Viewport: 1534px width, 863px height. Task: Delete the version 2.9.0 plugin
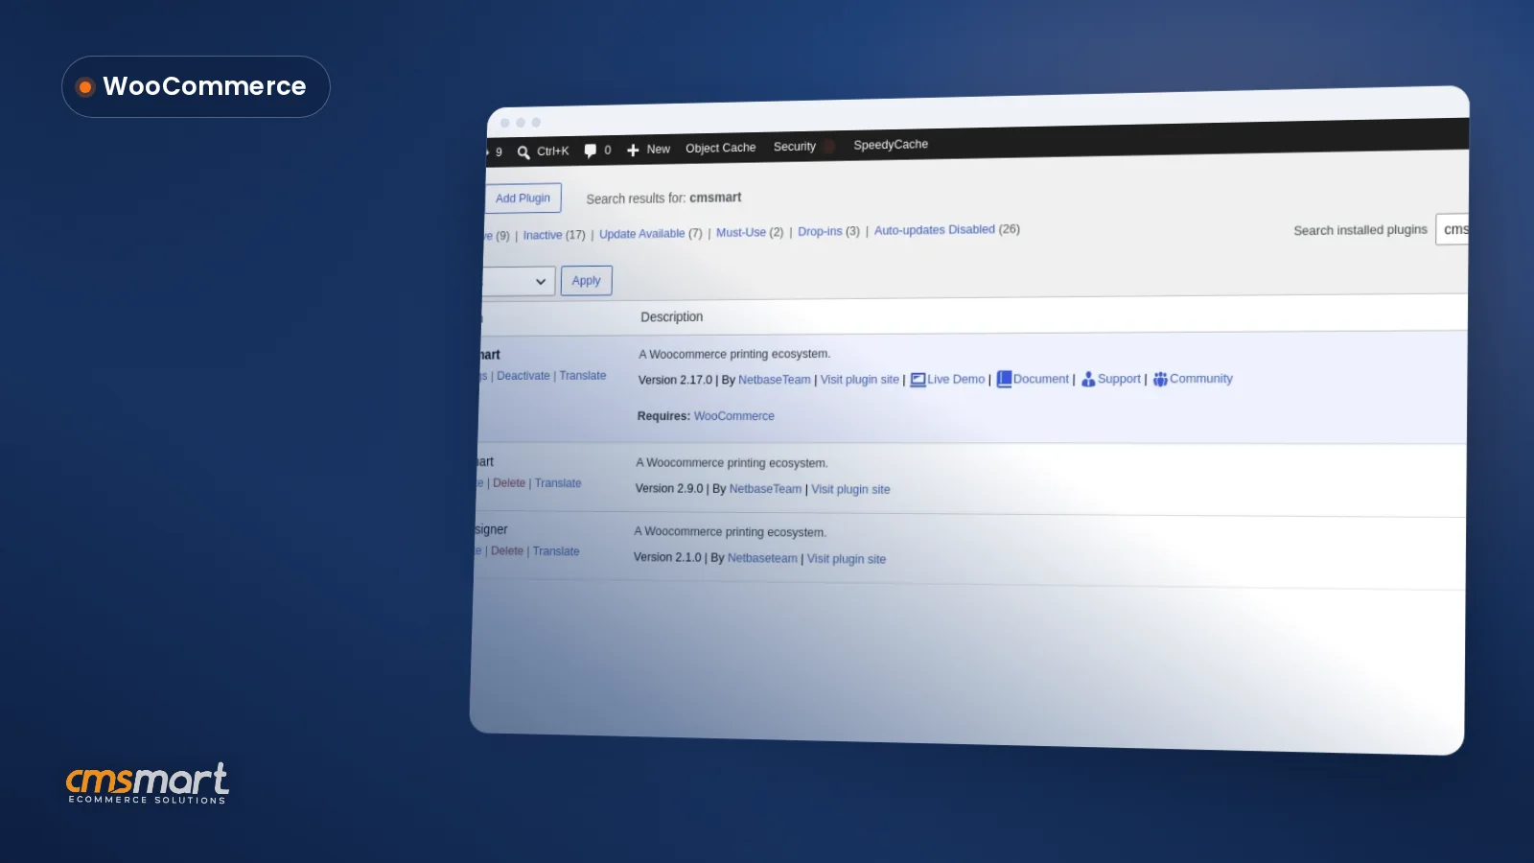509,483
